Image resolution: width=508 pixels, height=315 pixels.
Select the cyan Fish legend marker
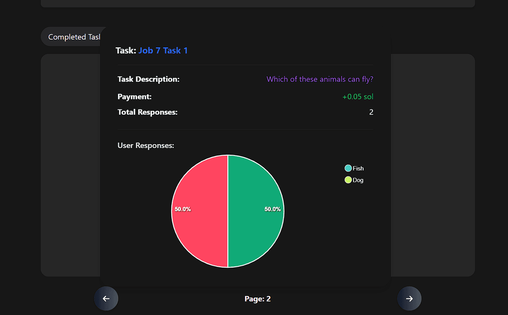348,168
